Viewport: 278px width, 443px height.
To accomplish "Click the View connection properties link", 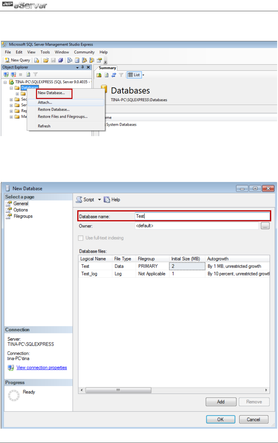I will 42,368.
